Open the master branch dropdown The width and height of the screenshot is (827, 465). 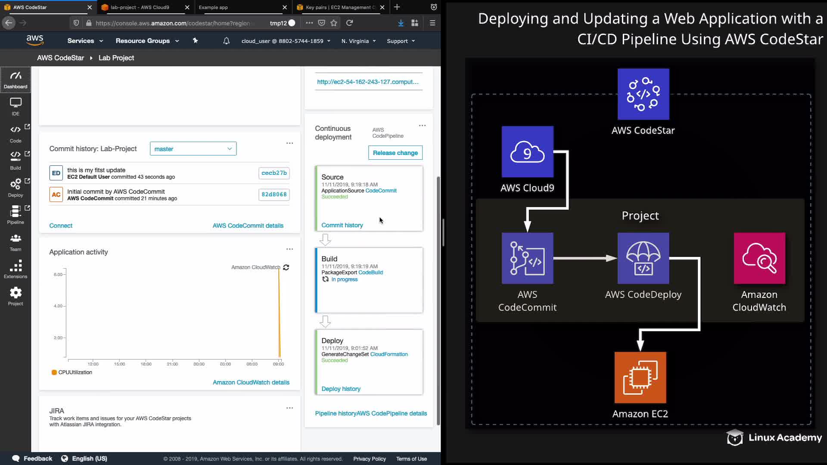[x=193, y=149]
